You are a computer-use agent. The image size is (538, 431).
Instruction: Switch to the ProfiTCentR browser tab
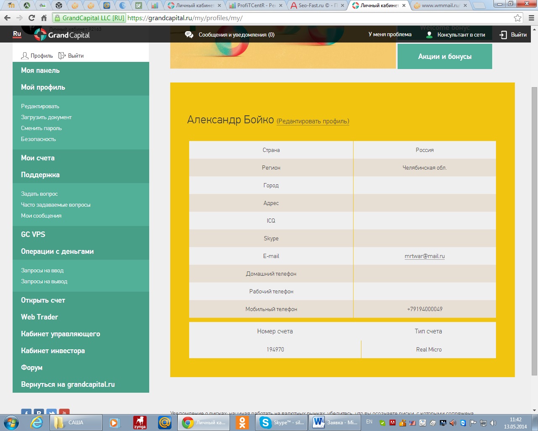pos(256,5)
